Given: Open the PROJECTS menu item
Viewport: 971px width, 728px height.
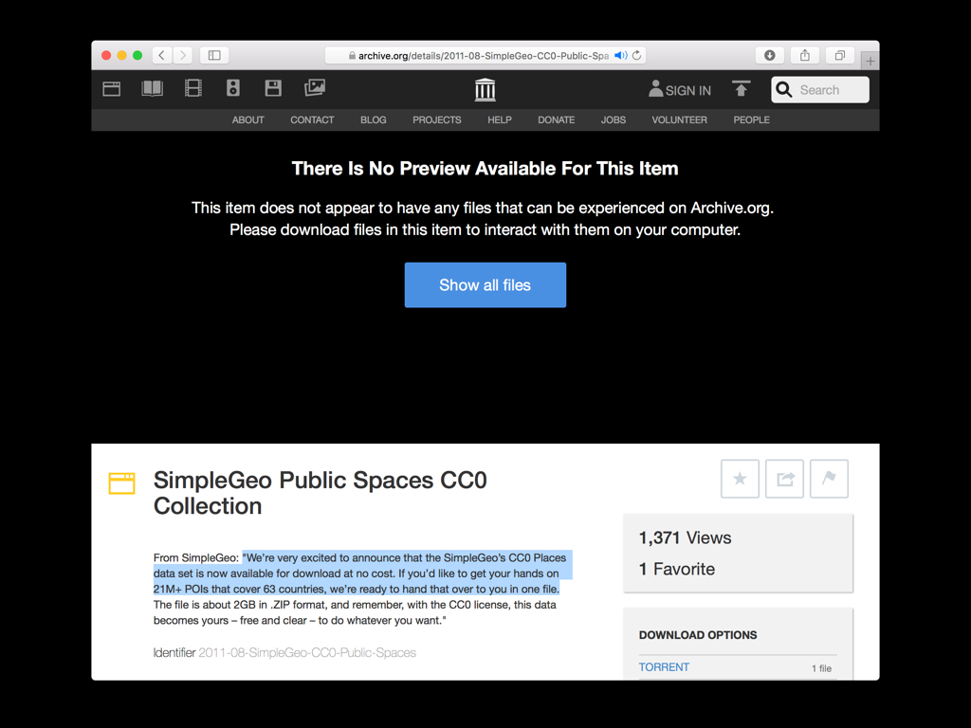Looking at the screenshot, I should click(x=436, y=120).
